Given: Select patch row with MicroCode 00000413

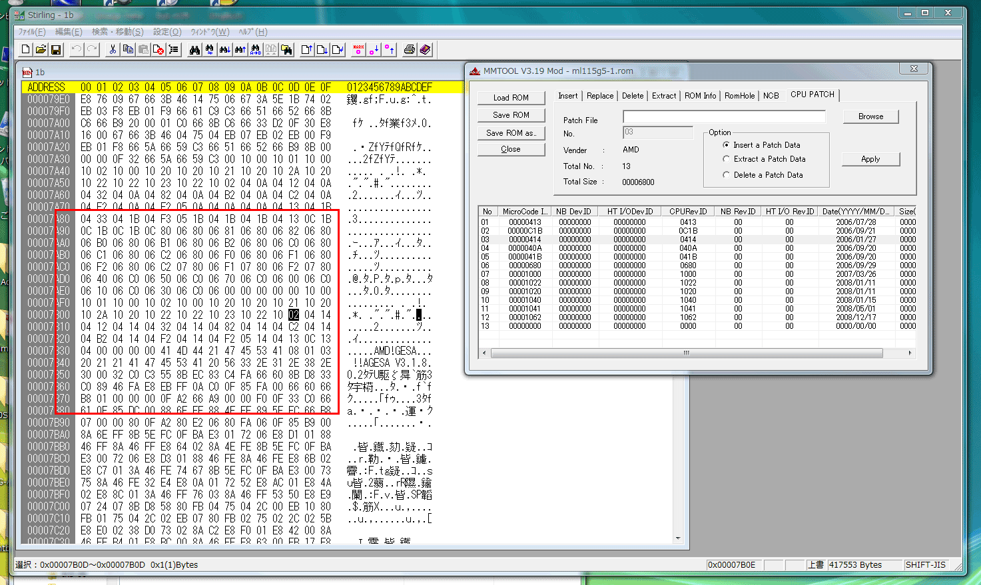Looking at the screenshot, I should (697, 222).
